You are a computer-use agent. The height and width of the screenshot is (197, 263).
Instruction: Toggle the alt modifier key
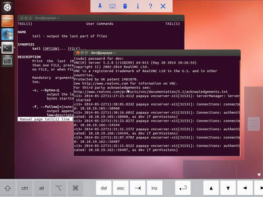click(x=42, y=188)
